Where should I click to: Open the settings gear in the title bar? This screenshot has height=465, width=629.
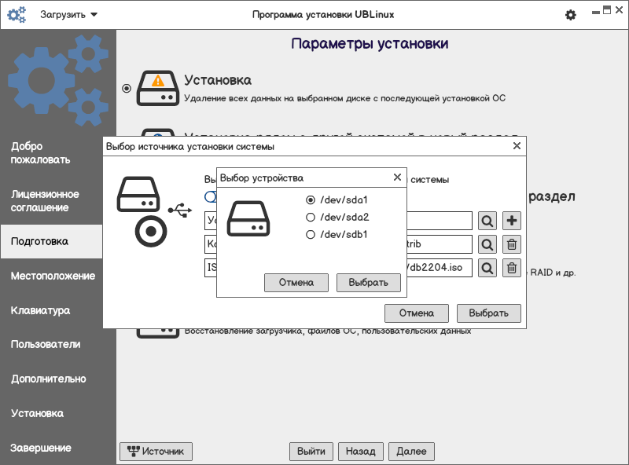click(x=571, y=15)
